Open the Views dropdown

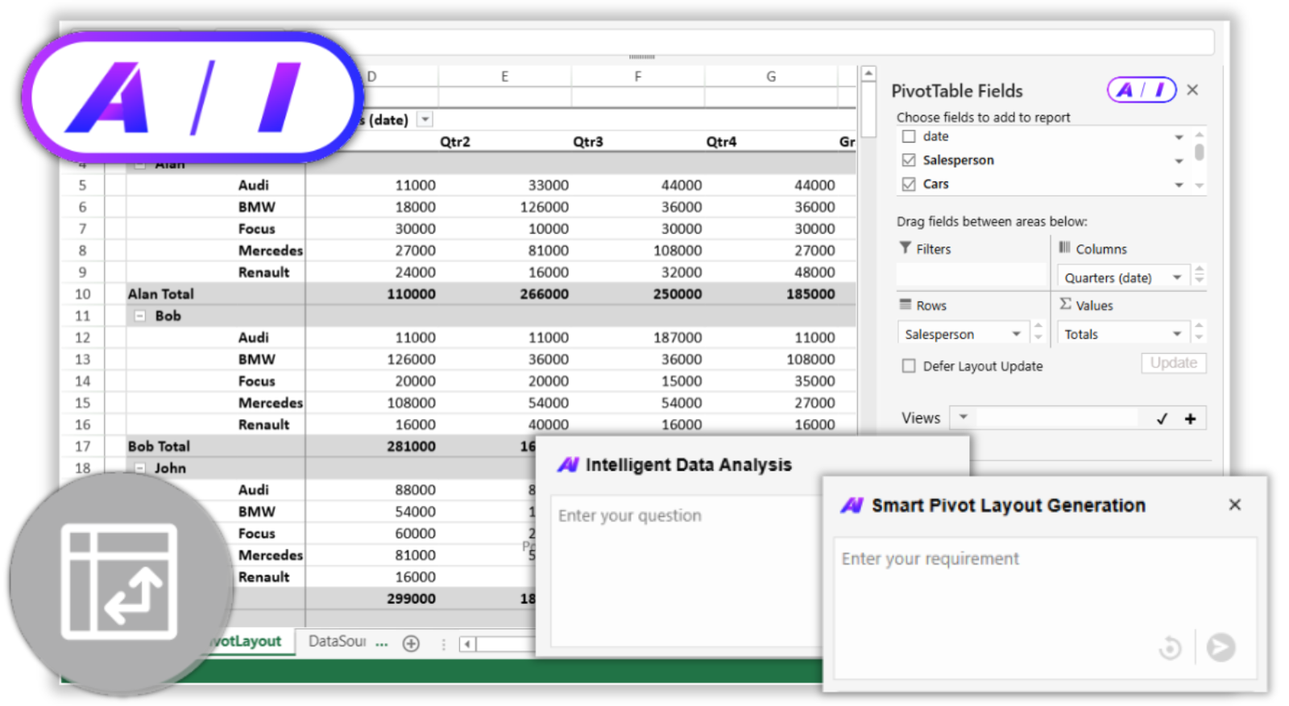point(963,417)
